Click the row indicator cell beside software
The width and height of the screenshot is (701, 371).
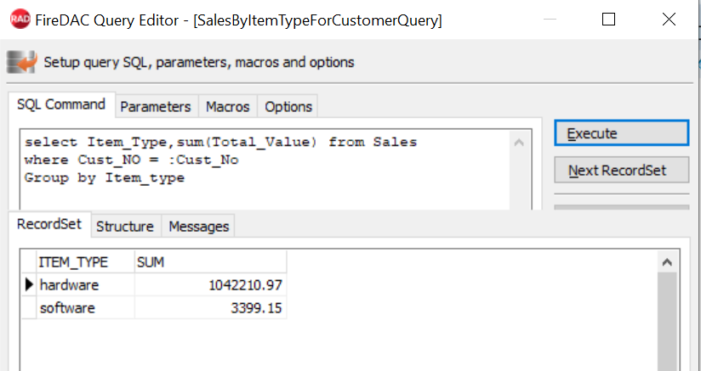(29, 307)
